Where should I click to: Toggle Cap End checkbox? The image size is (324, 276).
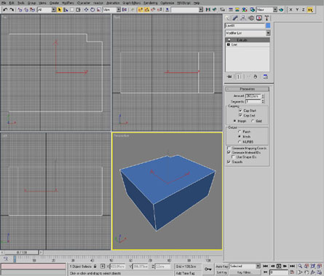coord(240,115)
